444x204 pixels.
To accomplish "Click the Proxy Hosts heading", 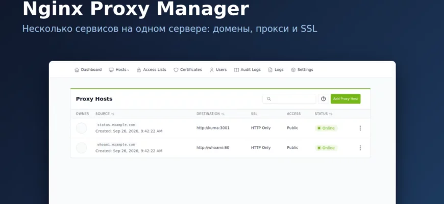I will pyautogui.click(x=94, y=99).
